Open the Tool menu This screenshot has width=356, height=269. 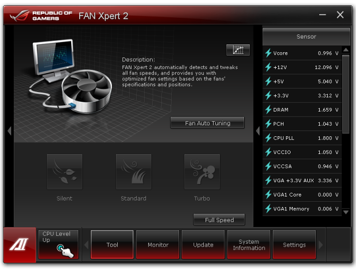pos(112,244)
